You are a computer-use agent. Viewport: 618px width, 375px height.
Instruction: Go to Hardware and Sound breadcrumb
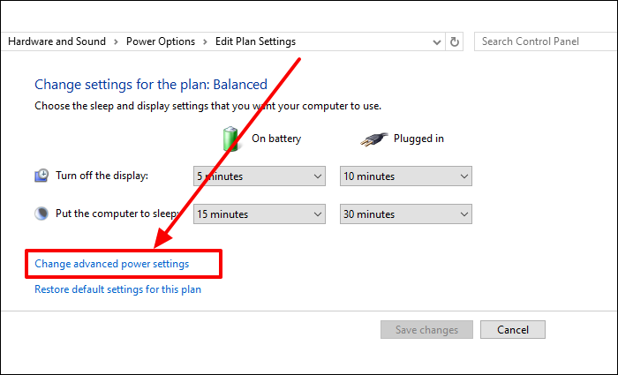point(57,41)
